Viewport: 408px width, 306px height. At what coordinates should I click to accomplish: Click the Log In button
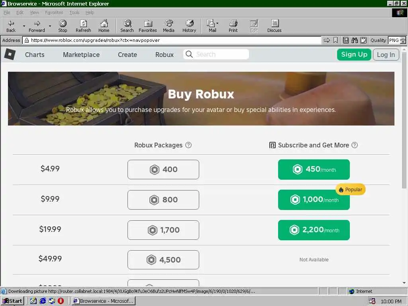386,55
